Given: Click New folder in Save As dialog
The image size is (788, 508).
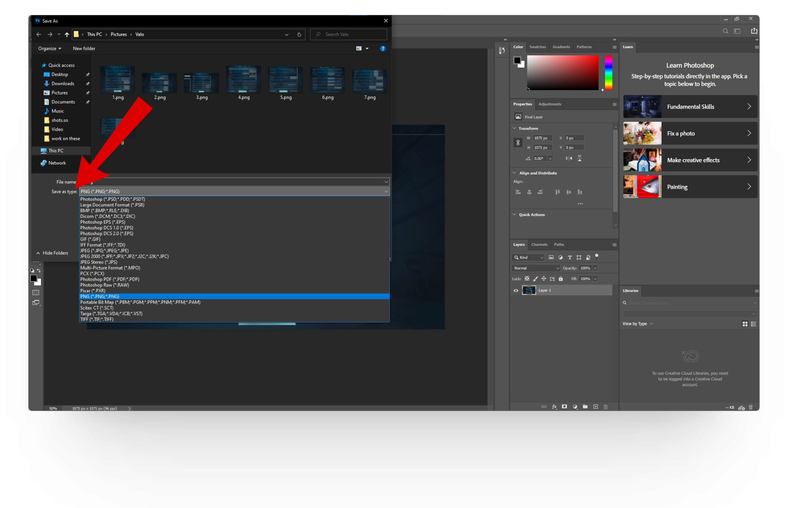Looking at the screenshot, I should pos(84,48).
